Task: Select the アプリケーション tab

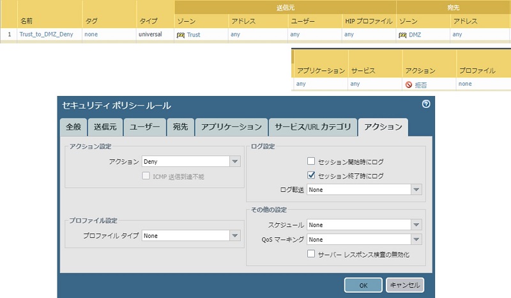Action: (x=231, y=127)
